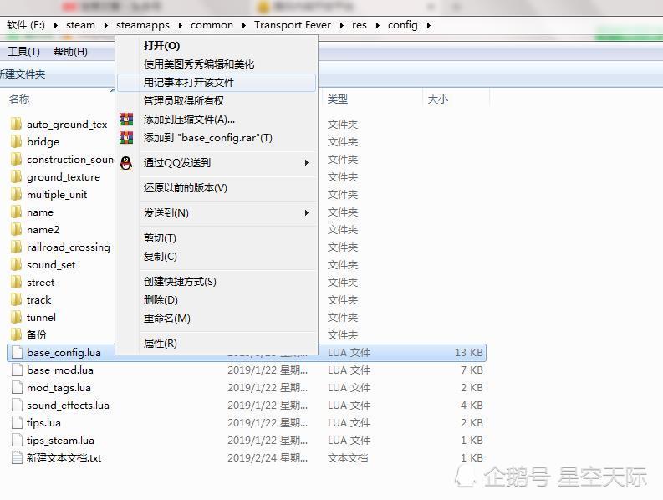Click the 7 KB size of base_mod.lua
This screenshot has width=663, height=500.
[472, 370]
